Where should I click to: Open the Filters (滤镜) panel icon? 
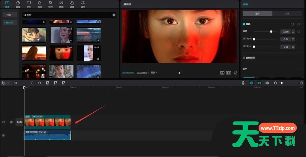(x=72, y=4)
